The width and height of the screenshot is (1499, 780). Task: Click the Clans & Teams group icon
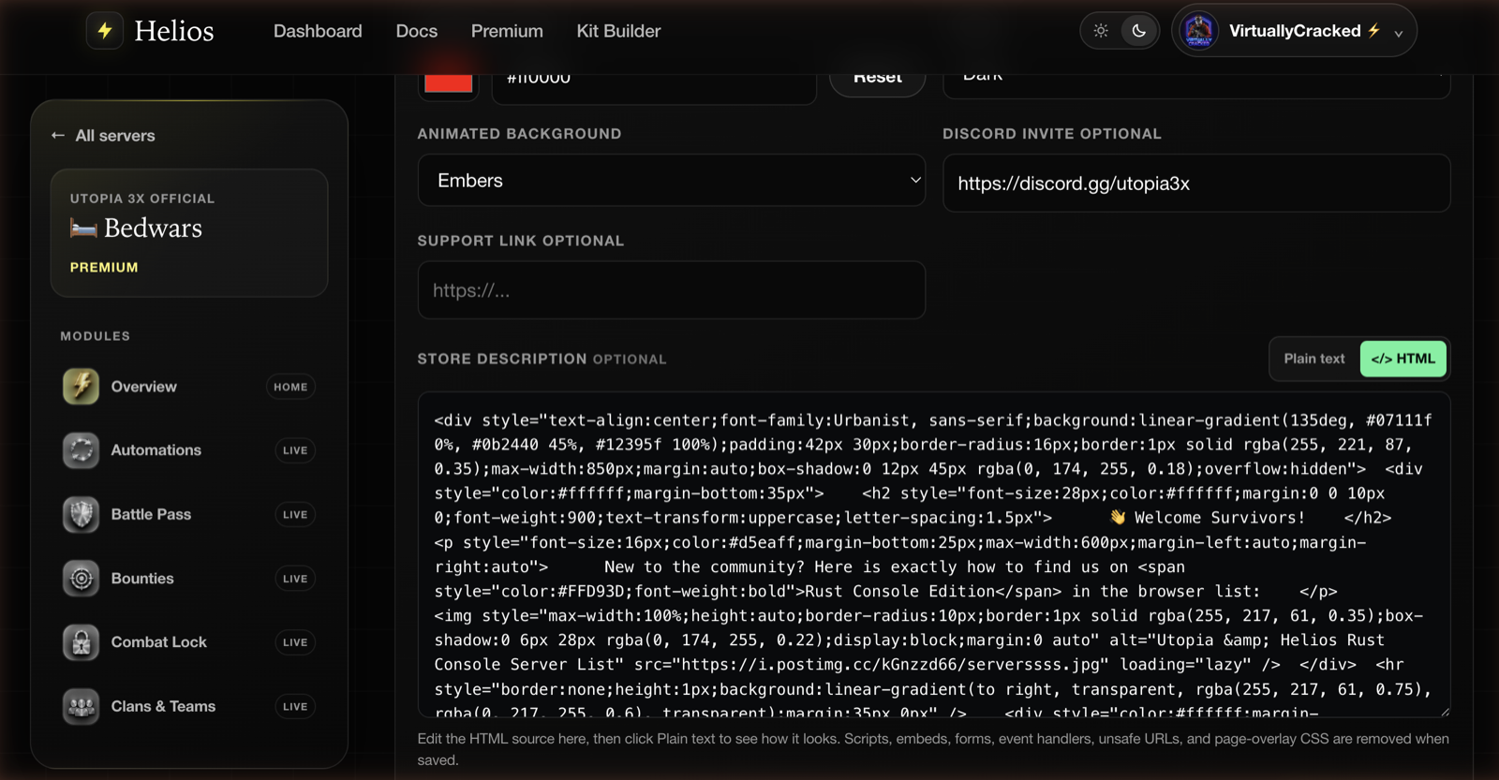point(82,707)
